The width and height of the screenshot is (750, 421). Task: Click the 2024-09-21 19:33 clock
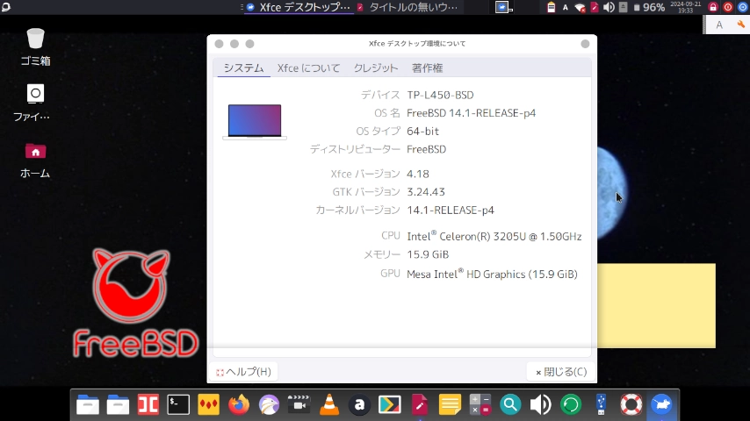685,7
